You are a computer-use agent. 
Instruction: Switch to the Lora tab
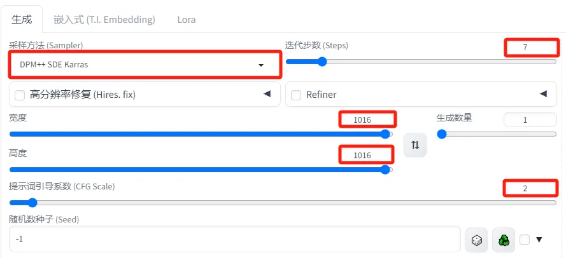[x=187, y=20]
